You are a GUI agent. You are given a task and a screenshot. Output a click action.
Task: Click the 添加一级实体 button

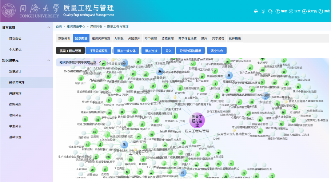tap(127, 51)
